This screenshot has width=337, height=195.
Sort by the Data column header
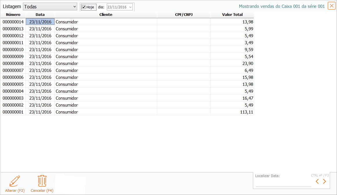pos(40,14)
